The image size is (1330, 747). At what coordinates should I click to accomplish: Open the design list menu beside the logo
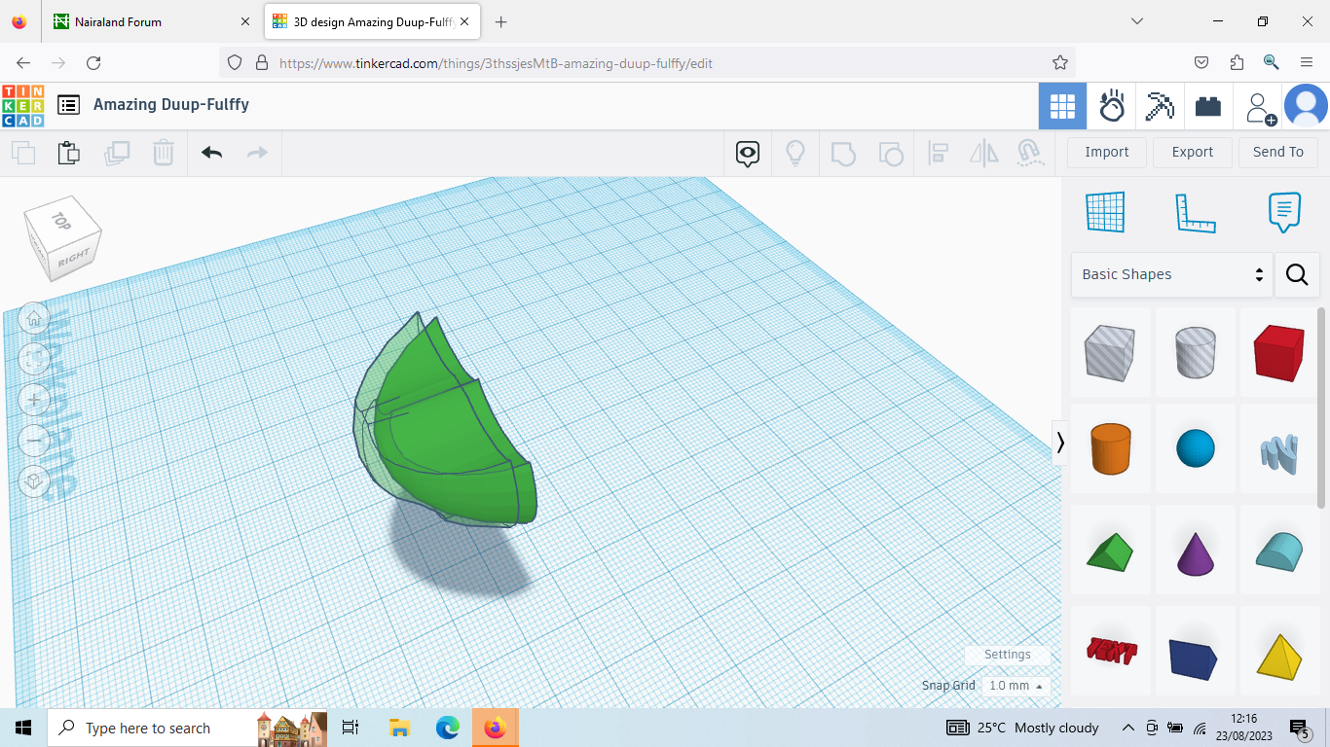[x=68, y=106]
